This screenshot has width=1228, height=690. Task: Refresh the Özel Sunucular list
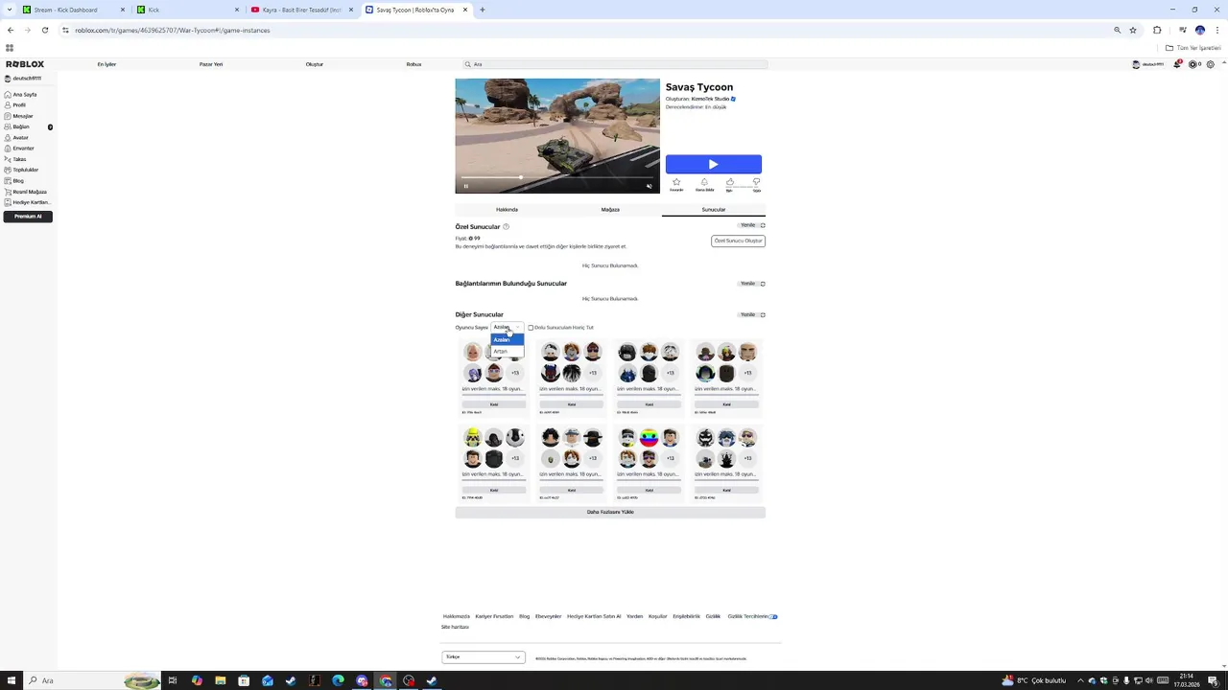point(752,225)
